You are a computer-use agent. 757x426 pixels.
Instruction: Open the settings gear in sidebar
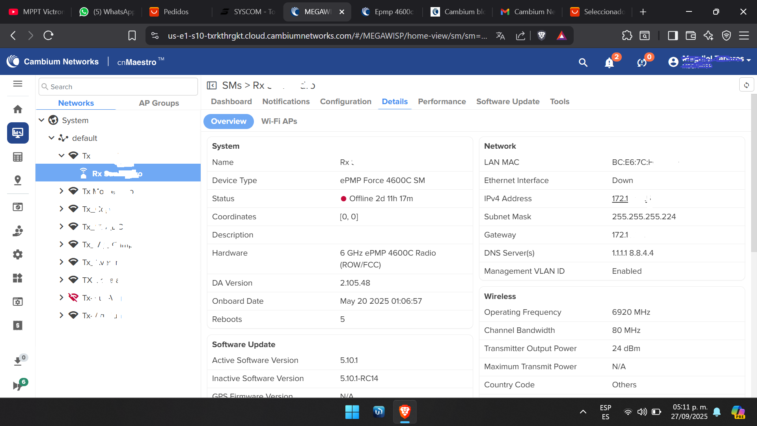coord(18,254)
